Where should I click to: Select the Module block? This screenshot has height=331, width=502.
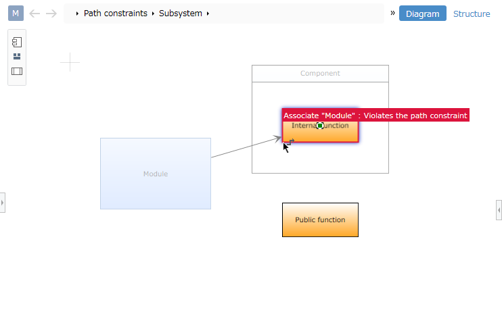pyautogui.click(x=156, y=174)
